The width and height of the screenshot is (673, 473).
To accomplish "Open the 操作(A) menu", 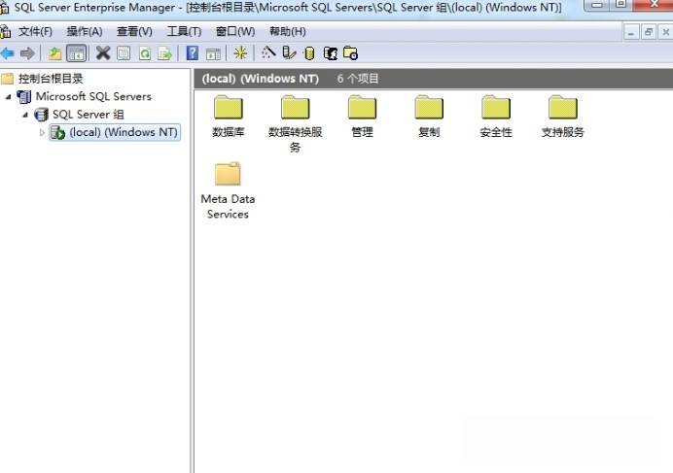I will [x=85, y=32].
